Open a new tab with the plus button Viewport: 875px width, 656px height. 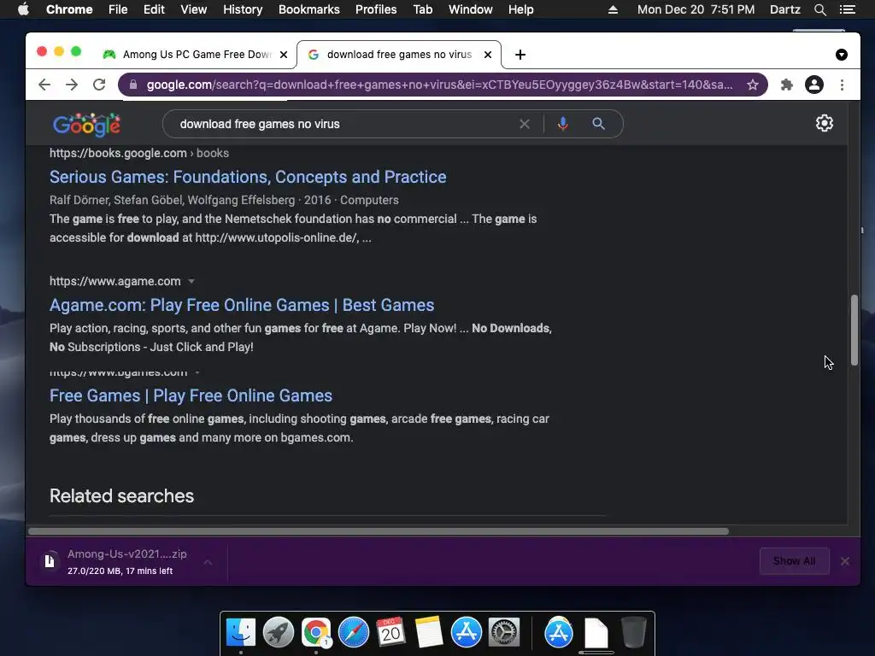pyautogui.click(x=520, y=55)
